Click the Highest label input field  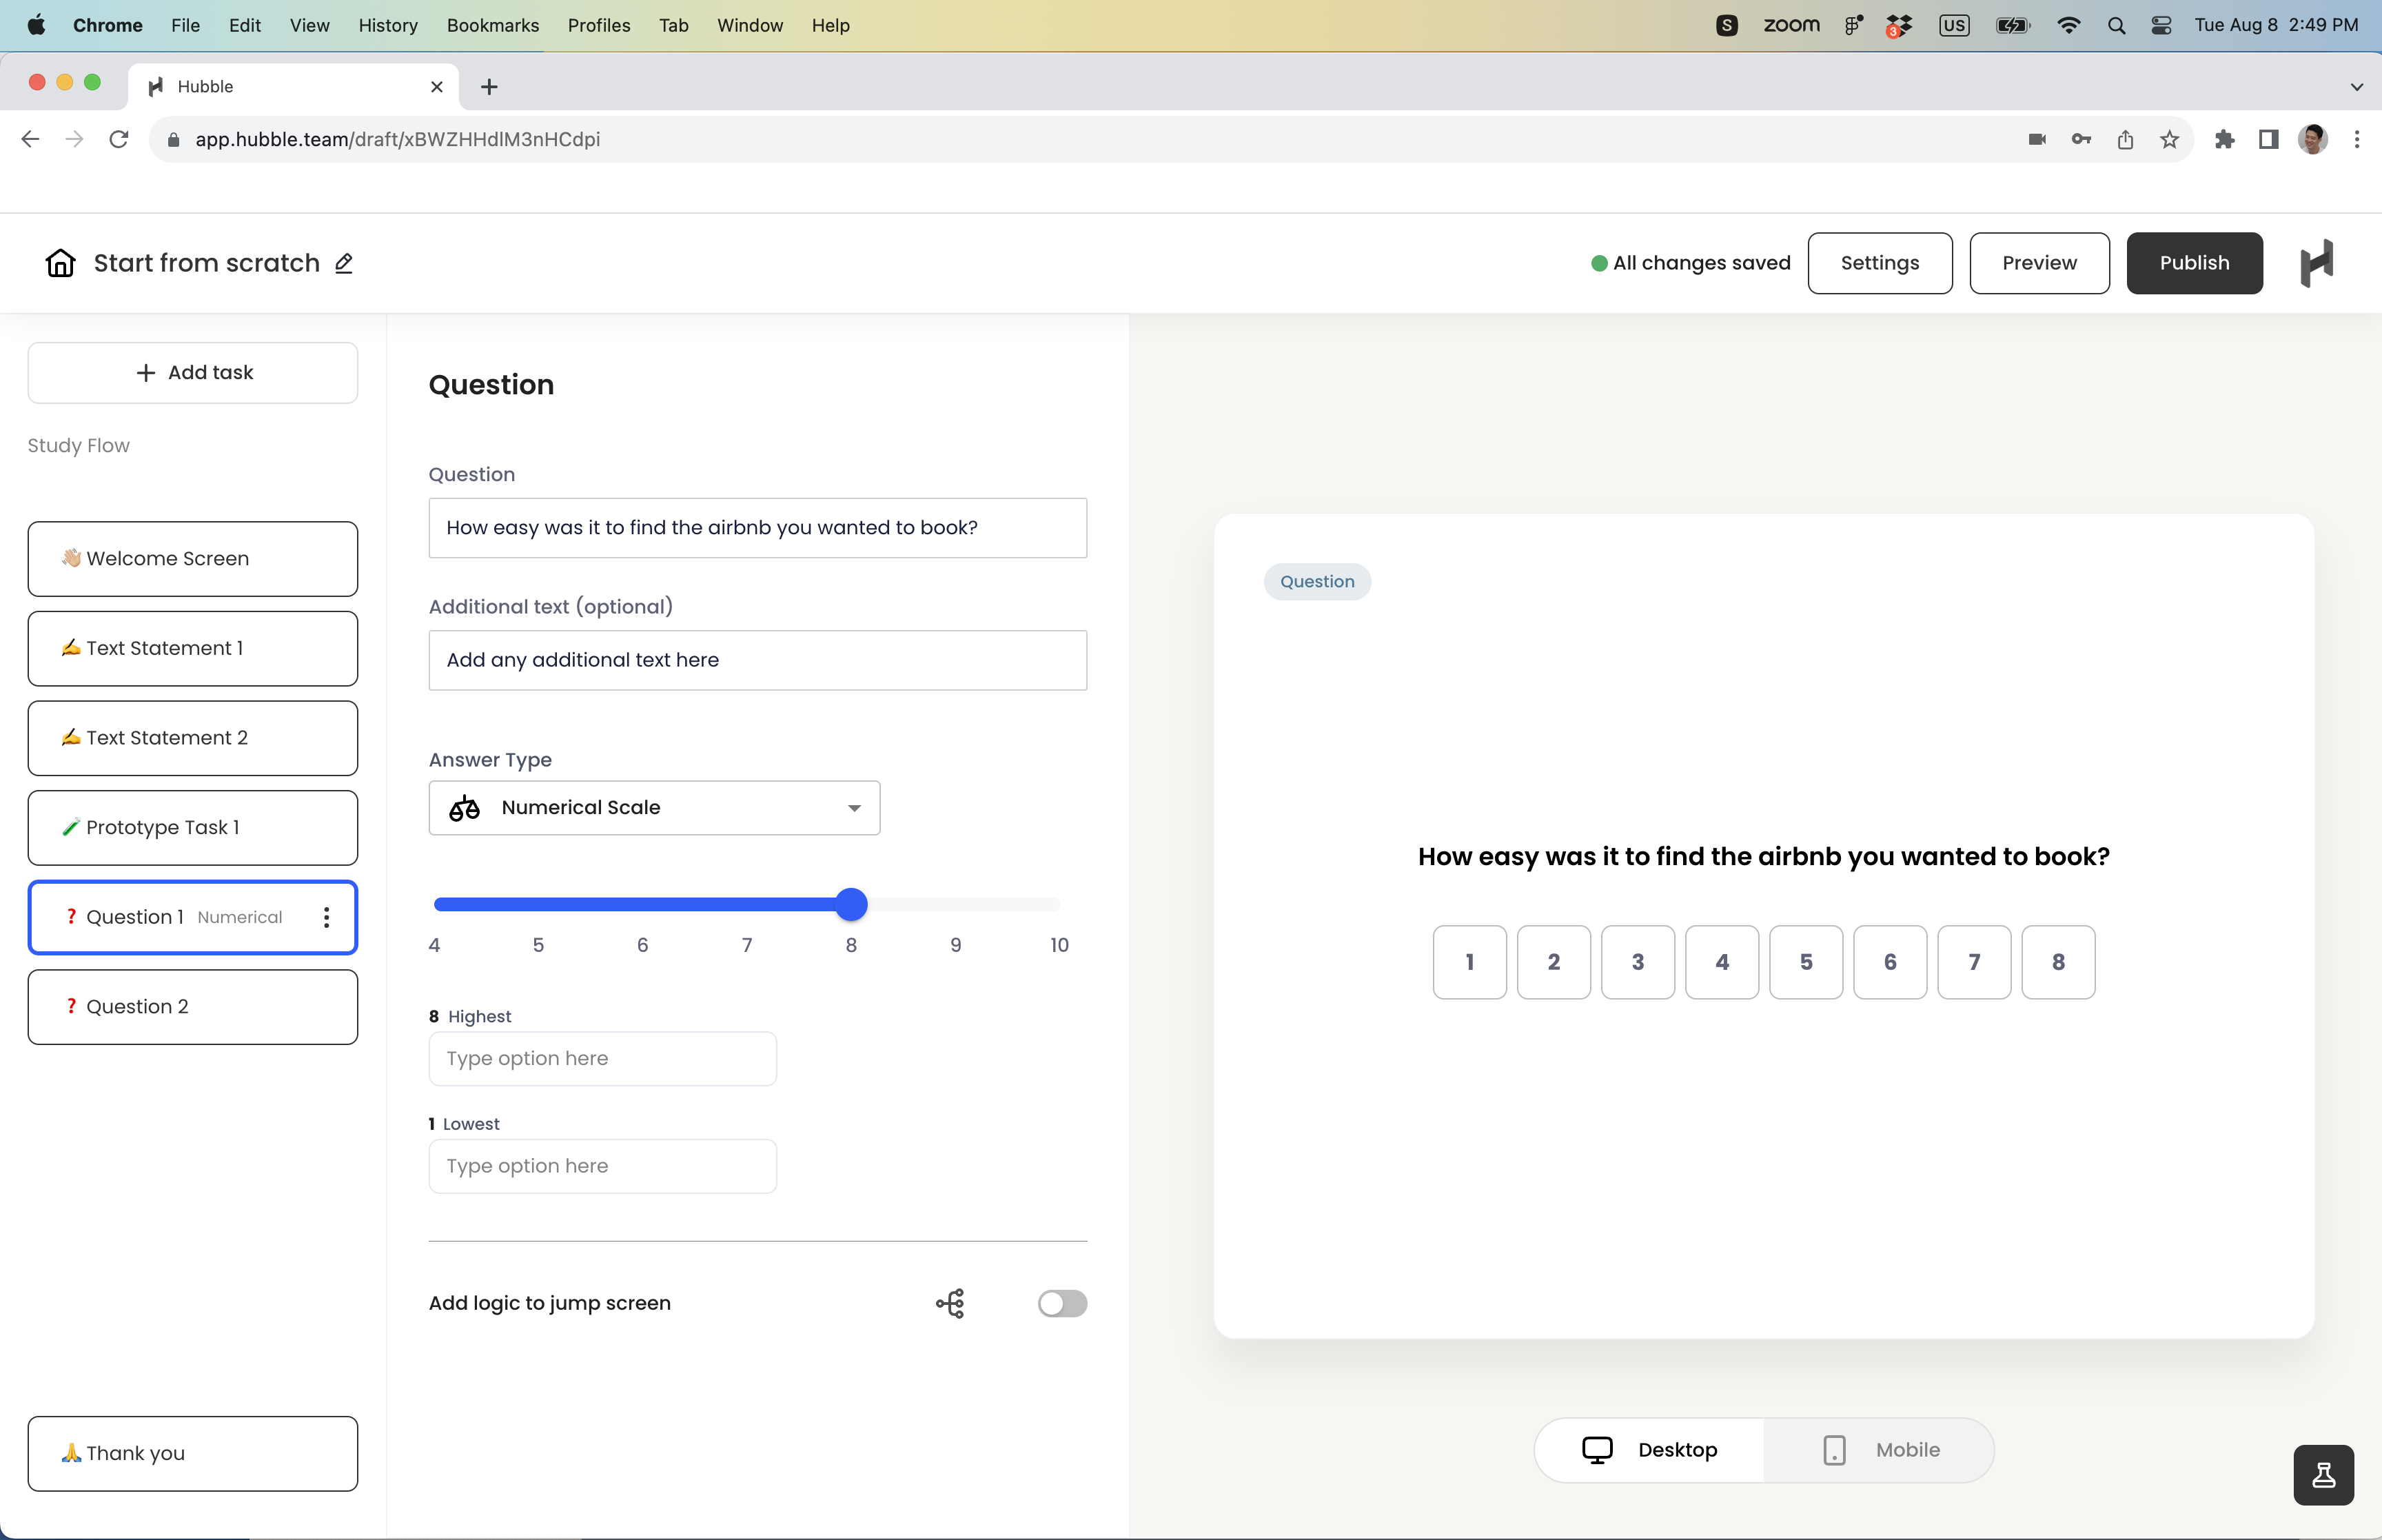pyautogui.click(x=602, y=1058)
